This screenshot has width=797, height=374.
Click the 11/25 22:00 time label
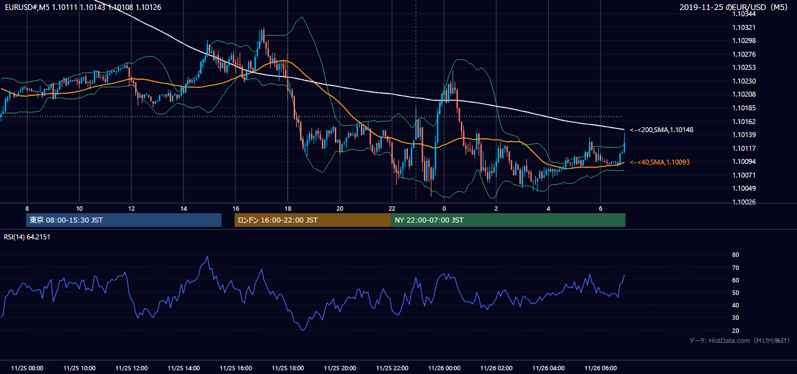(x=392, y=368)
